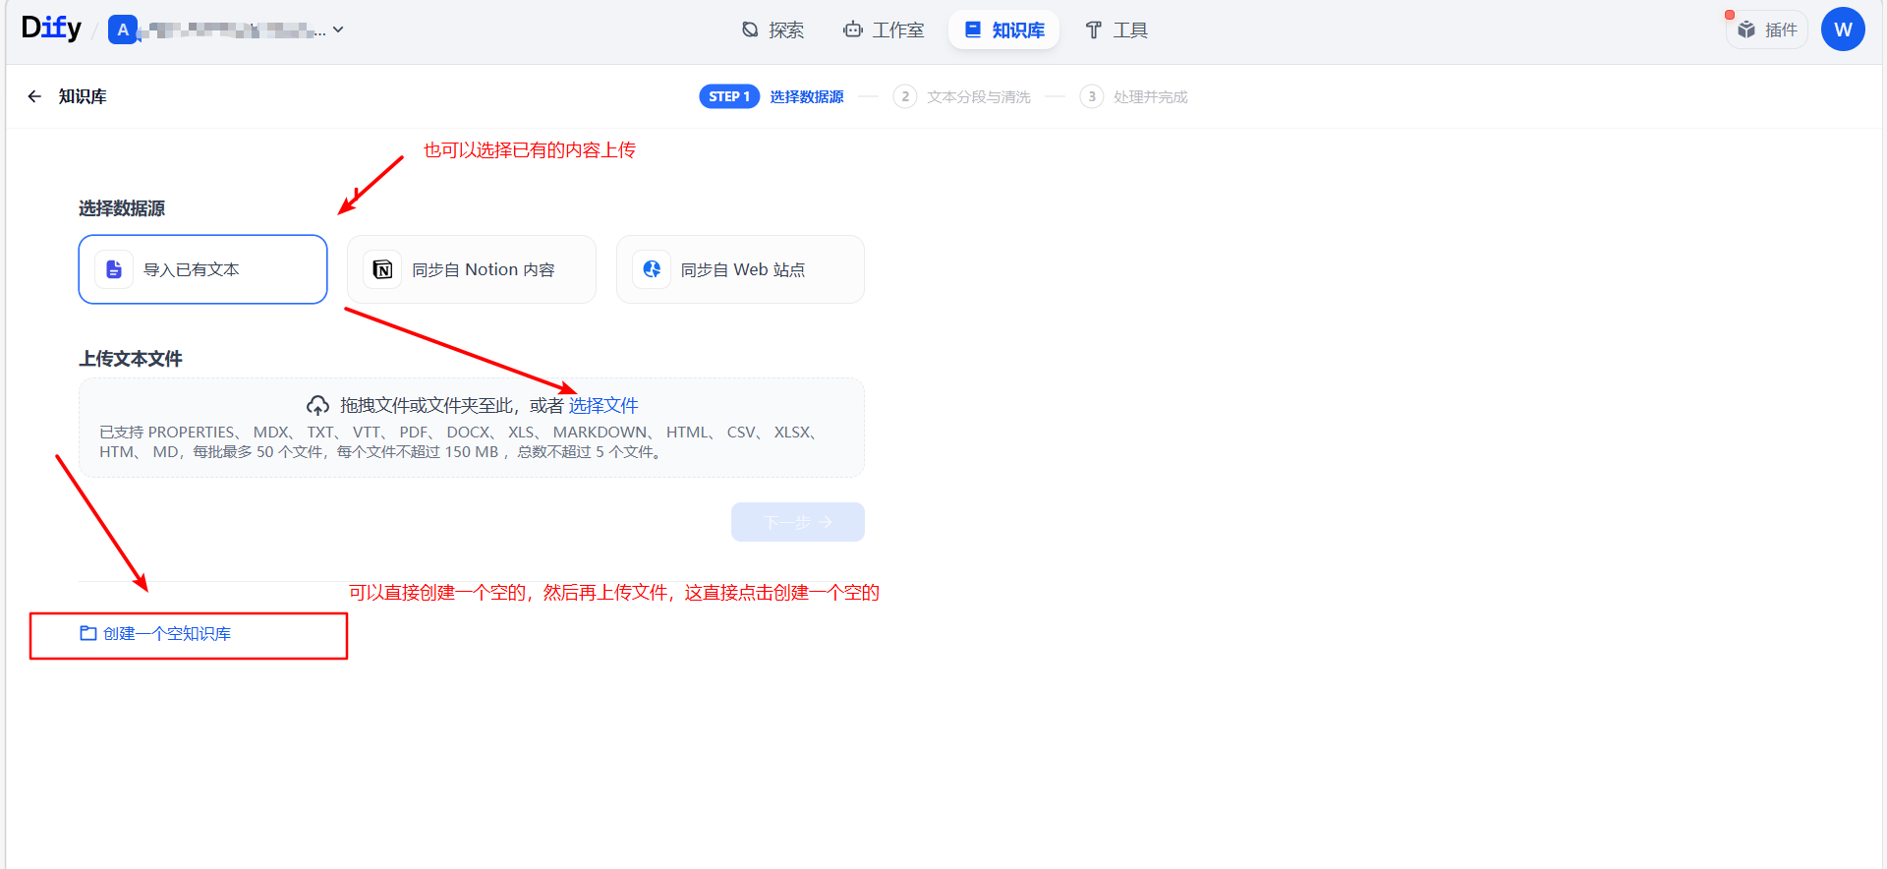Viewport: 1887px width, 869px height.
Task: Click the STEP 1 badge
Action: (x=729, y=96)
